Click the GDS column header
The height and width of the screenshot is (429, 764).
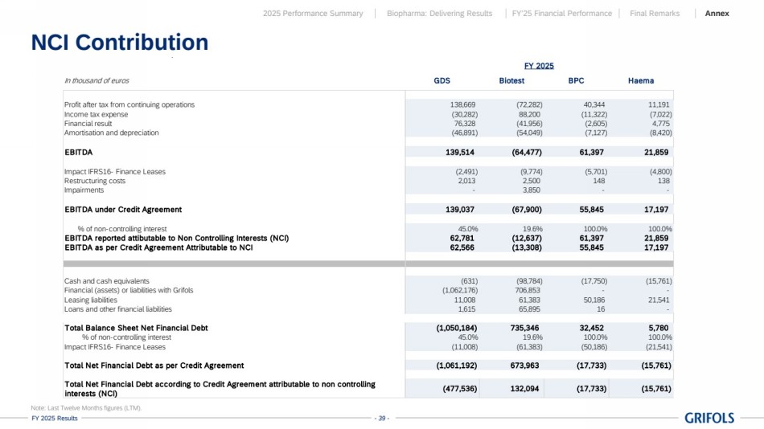point(442,81)
